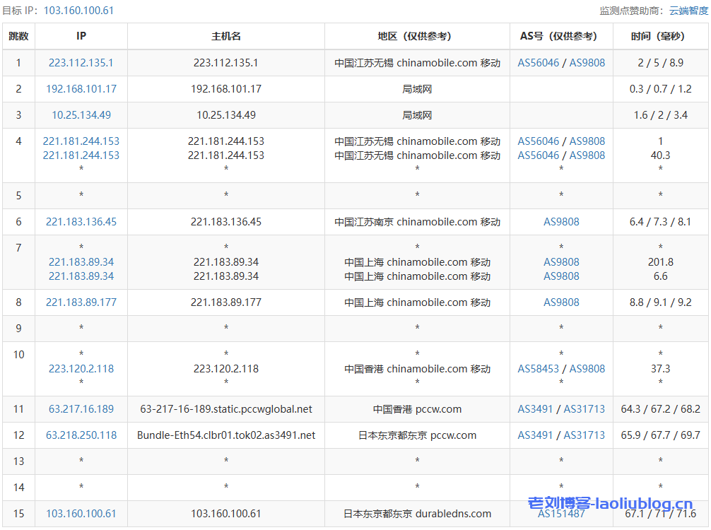711x530 pixels.
Task: Open IP 223.112.135.1 from hop 1
Action: tap(81, 62)
